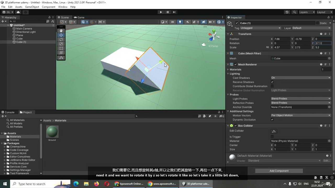Screen dimensions: 335x188
Task: Open the GameObject menu
Action: coord(32,7)
